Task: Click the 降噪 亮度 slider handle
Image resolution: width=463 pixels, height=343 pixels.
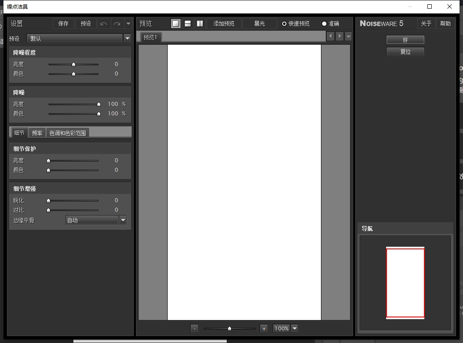Action: tap(98, 104)
